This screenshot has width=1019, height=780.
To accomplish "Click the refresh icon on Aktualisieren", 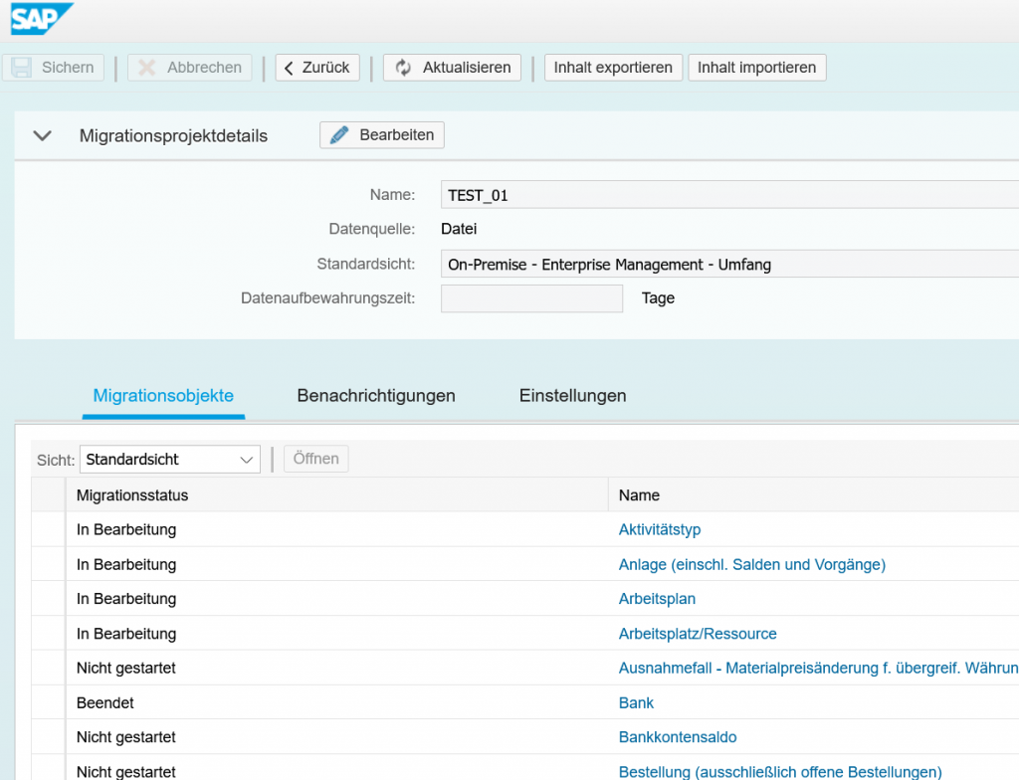I will point(402,67).
